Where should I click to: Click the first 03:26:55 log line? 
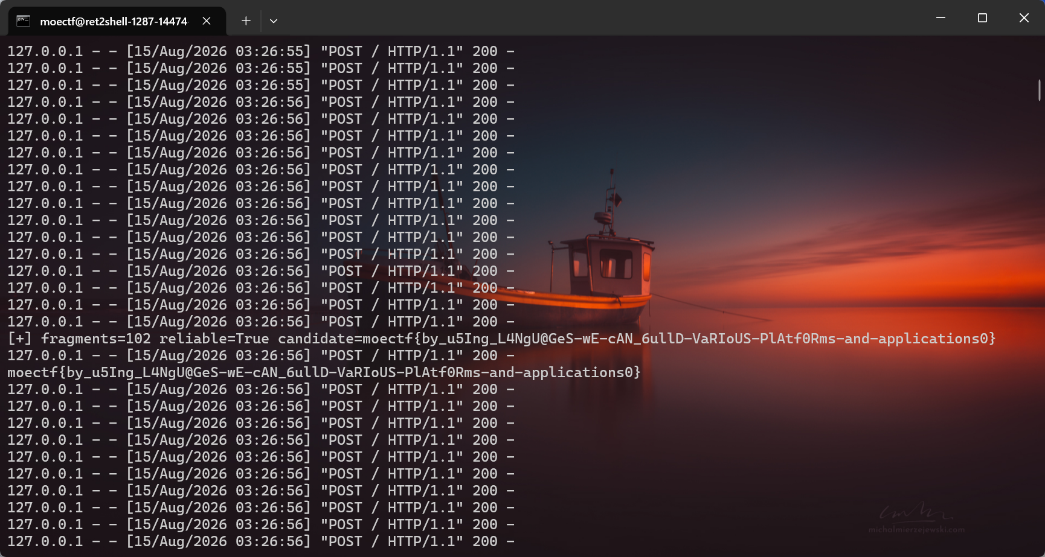261,51
